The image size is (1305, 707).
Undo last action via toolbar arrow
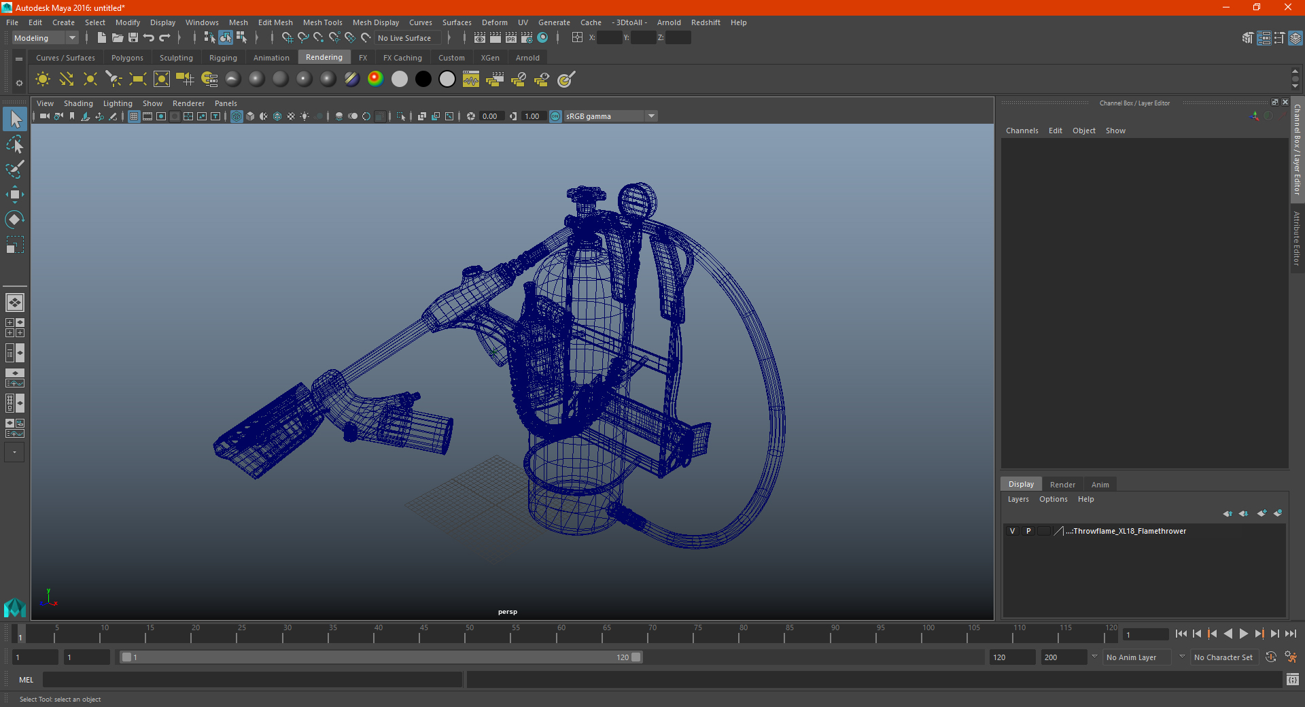click(x=149, y=38)
